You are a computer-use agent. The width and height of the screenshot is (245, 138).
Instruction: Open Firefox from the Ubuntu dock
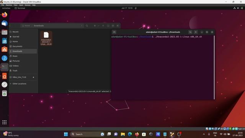point(4,15)
